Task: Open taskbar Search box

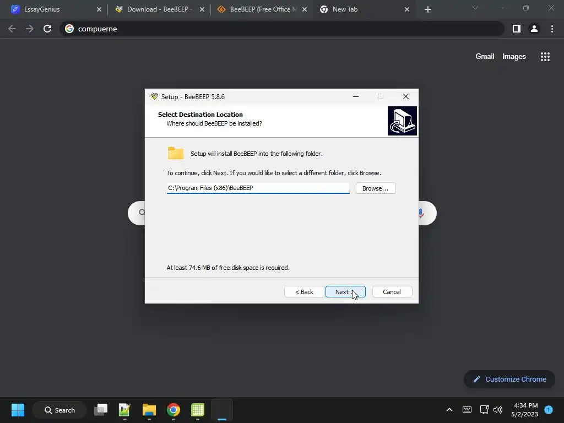Action: (59, 410)
